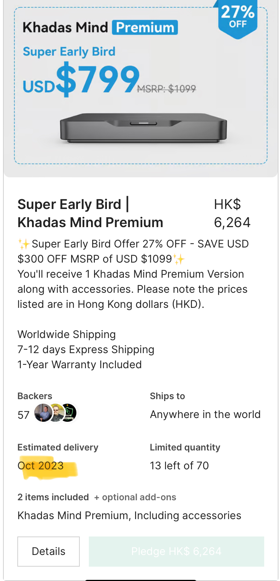Image resolution: width=280 pixels, height=581 pixels.
Task: Select the Super Early Bird reward title
Action: click(x=90, y=213)
